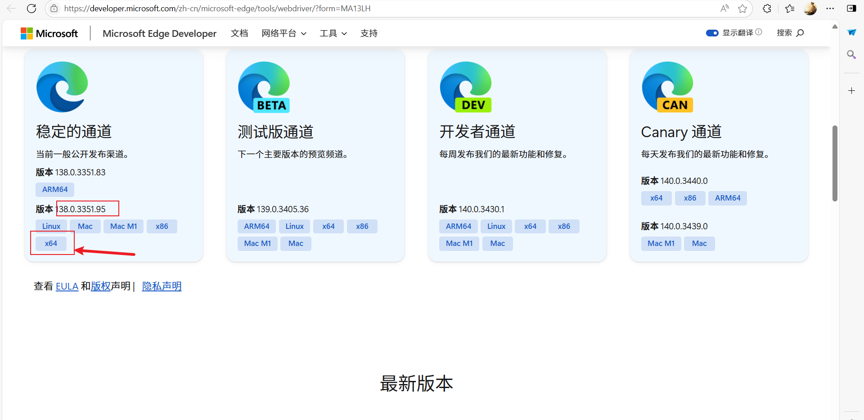The height and width of the screenshot is (420, 864).
Task: Click the browser back arrow
Action: (12, 9)
